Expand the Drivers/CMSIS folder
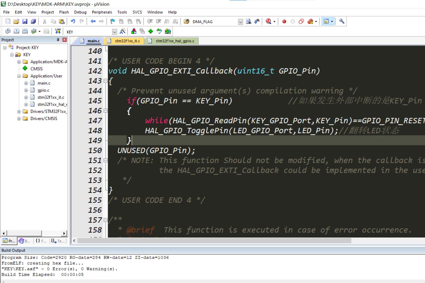Image resolution: width=425 pixels, height=283 pixels. (x=19, y=119)
